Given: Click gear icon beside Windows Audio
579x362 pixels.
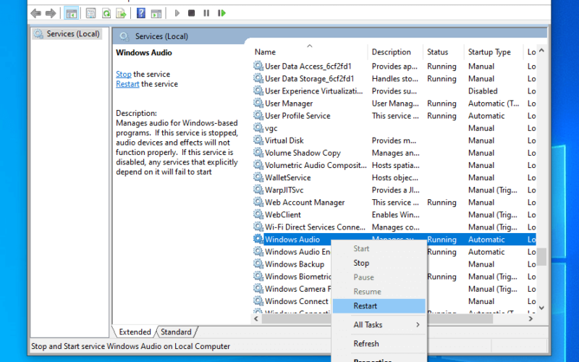Looking at the screenshot, I should [258, 239].
